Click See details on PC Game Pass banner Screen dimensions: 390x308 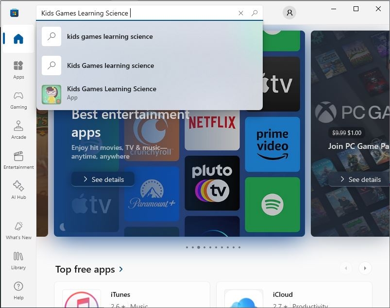coord(360,179)
